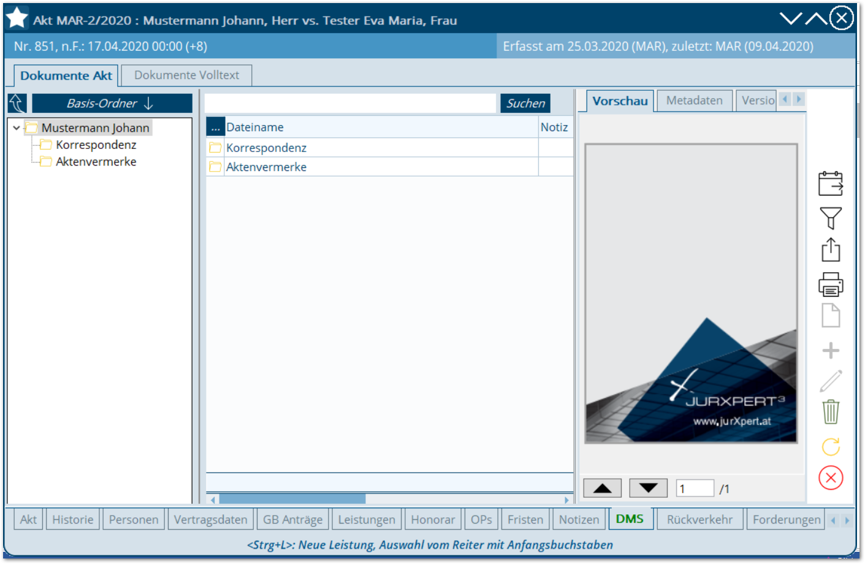
Task: Click the filter funnel icon
Action: [x=831, y=218]
